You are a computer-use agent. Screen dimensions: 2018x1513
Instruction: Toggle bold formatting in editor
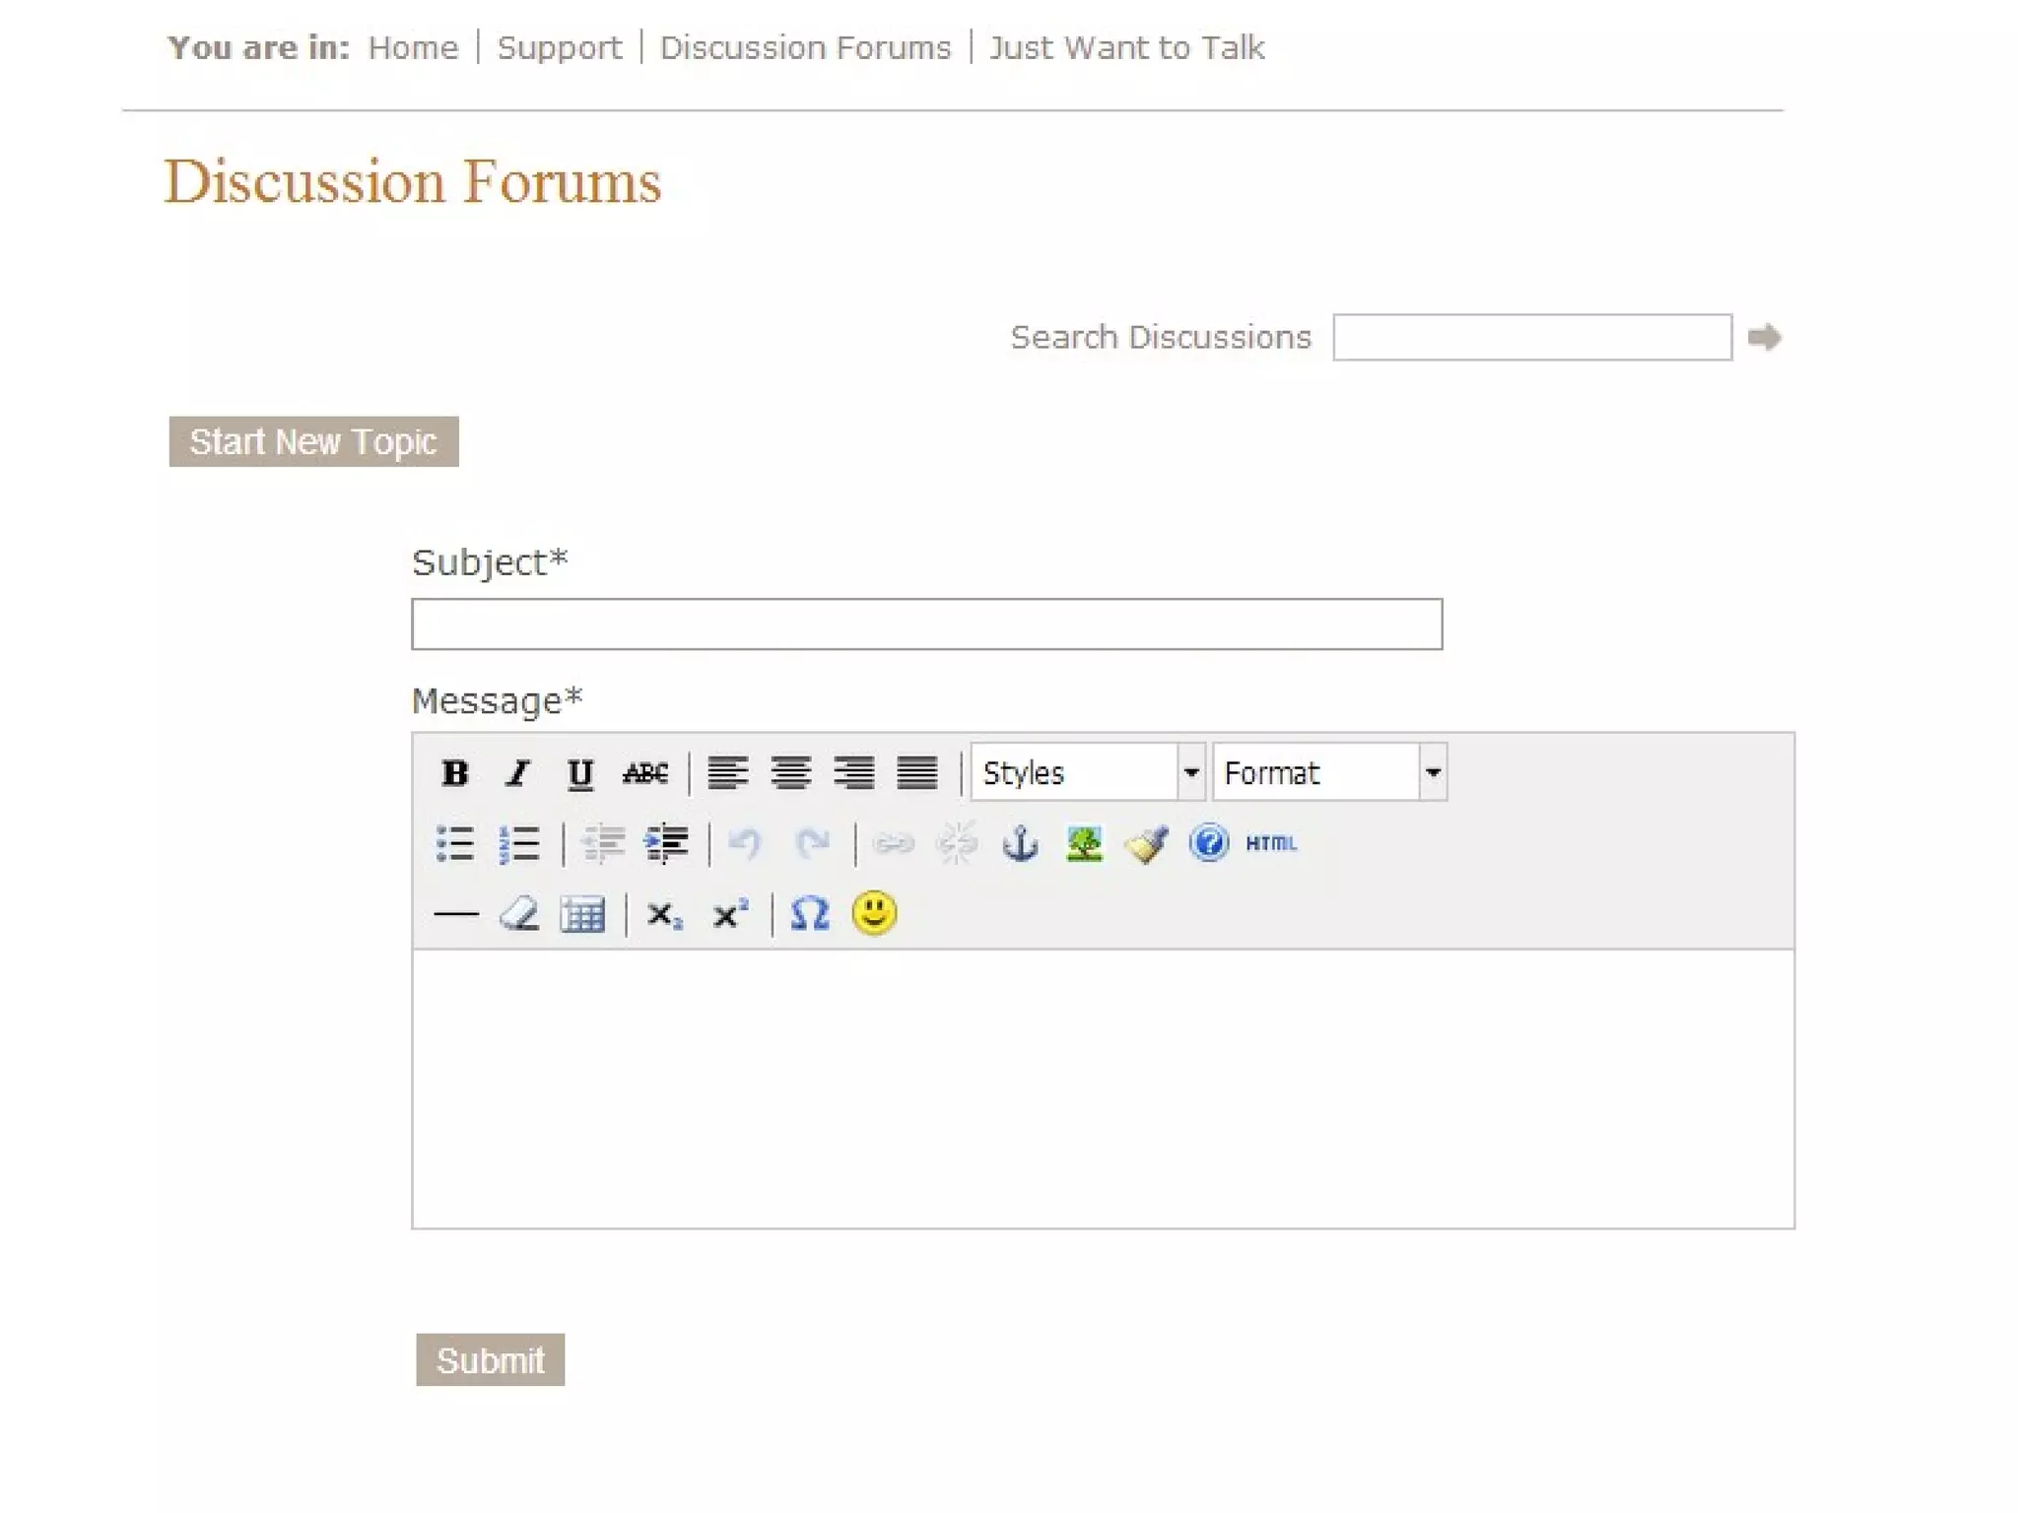click(x=454, y=773)
